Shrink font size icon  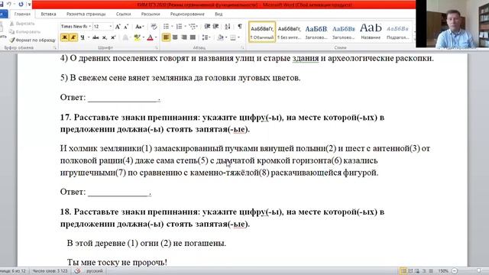126,27
